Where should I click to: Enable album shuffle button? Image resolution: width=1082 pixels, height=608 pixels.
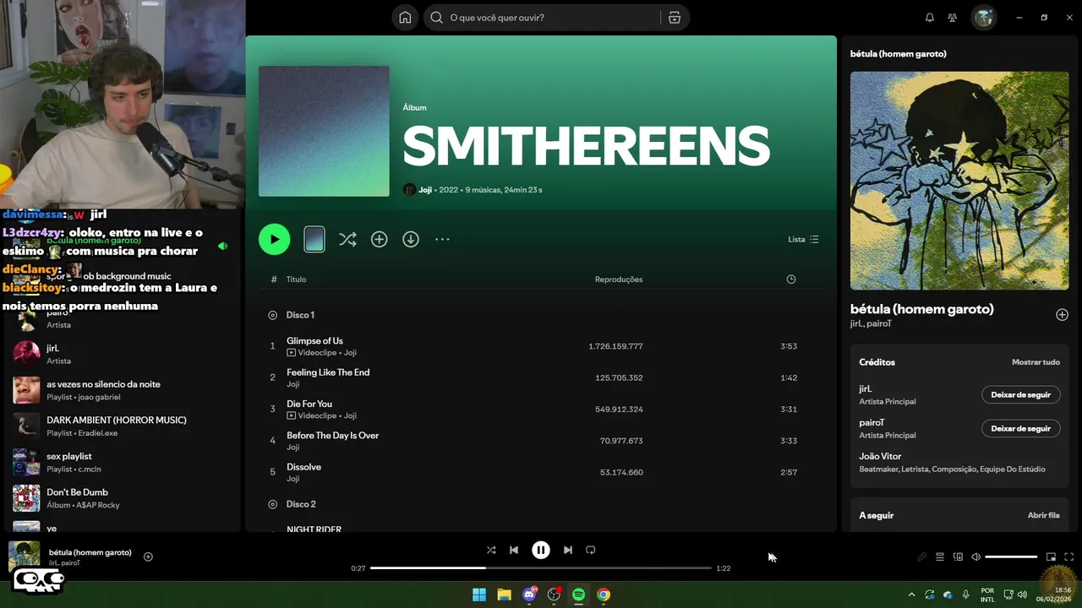(x=347, y=240)
